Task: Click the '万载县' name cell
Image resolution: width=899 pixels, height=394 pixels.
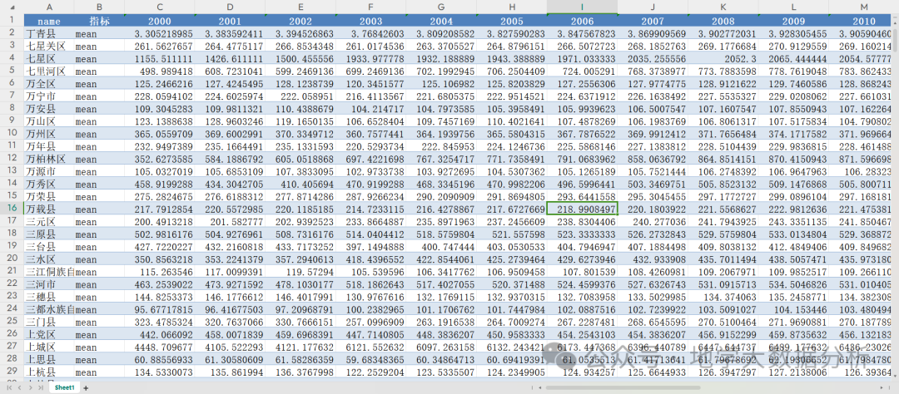Action: pos(49,209)
